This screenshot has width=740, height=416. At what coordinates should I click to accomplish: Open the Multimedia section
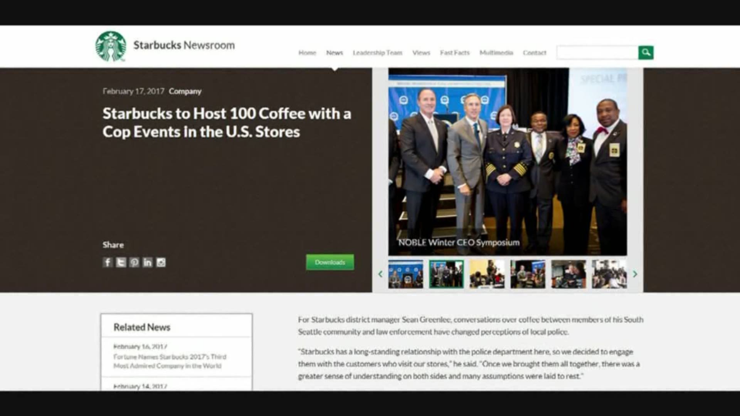tap(496, 53)
